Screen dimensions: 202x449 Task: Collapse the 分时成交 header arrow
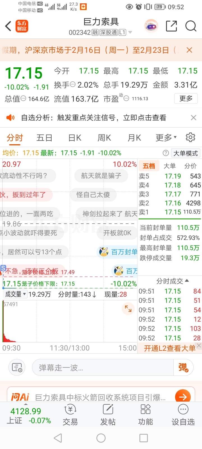187,281
